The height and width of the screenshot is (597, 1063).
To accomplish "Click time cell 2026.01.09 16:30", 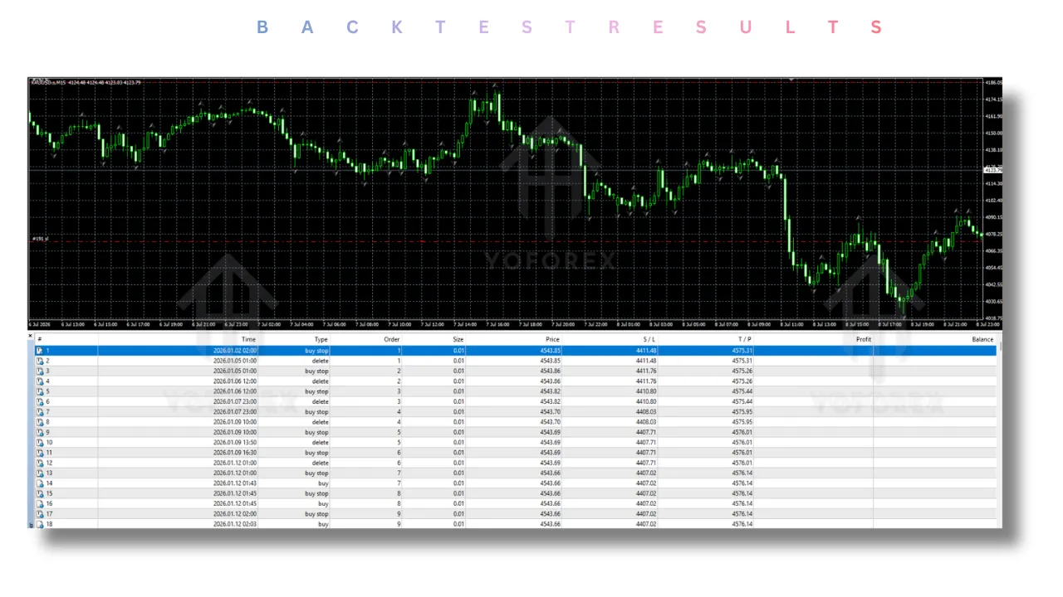I will point(234,453).
